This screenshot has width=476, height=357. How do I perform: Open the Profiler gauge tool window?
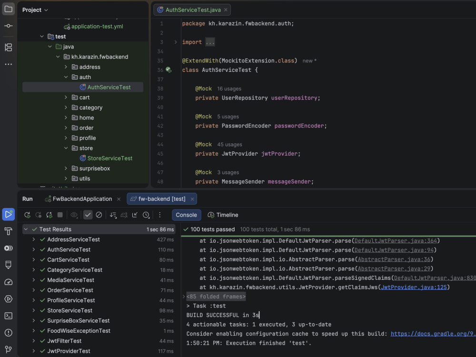(8, 282)
